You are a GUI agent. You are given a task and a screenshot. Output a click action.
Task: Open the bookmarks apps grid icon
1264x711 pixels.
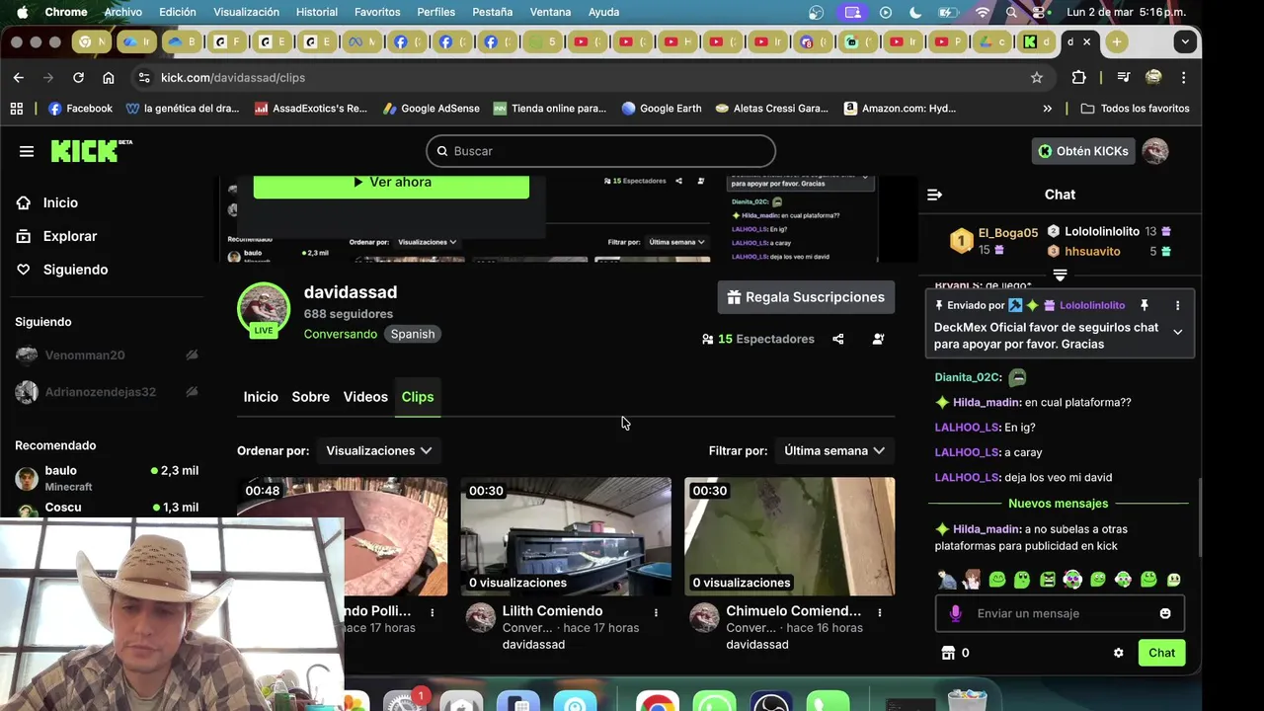pos(16,109)
